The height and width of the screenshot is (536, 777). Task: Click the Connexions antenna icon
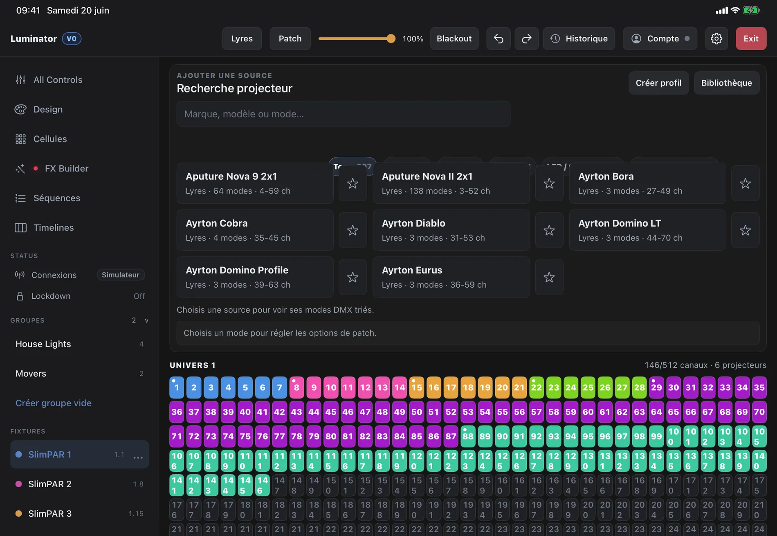(20, 275)
